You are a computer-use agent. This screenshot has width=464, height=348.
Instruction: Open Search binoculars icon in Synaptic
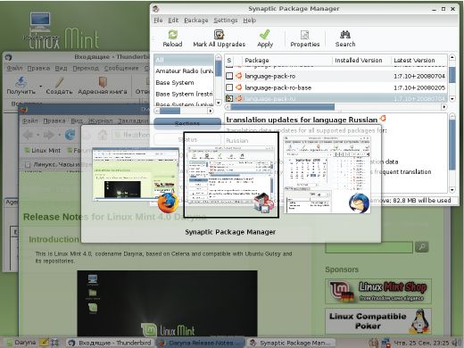345,35
